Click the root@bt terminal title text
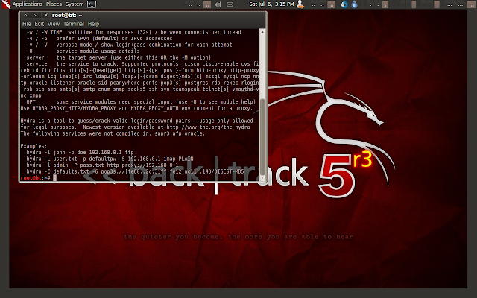 (67, 15)
